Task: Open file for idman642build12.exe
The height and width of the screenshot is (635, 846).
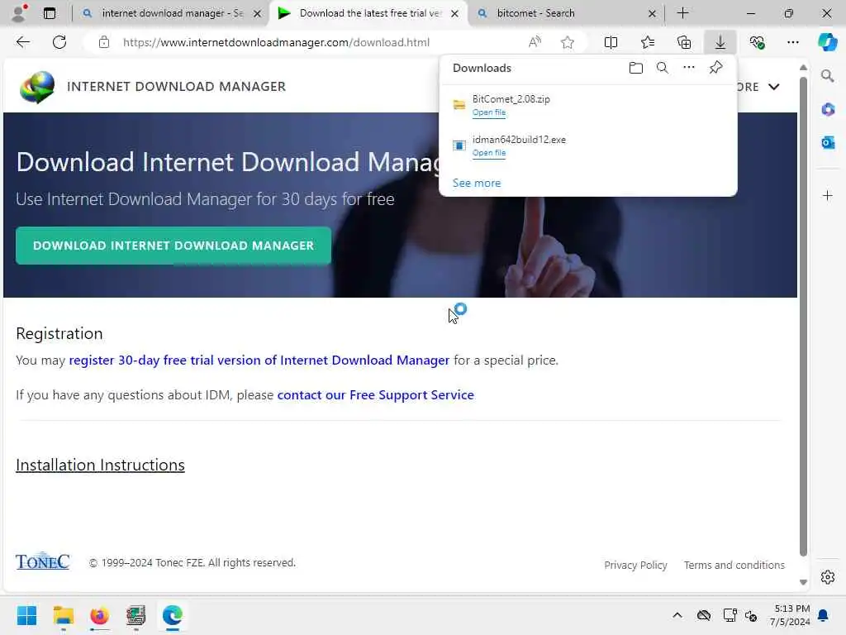Action: pos(489,153)
